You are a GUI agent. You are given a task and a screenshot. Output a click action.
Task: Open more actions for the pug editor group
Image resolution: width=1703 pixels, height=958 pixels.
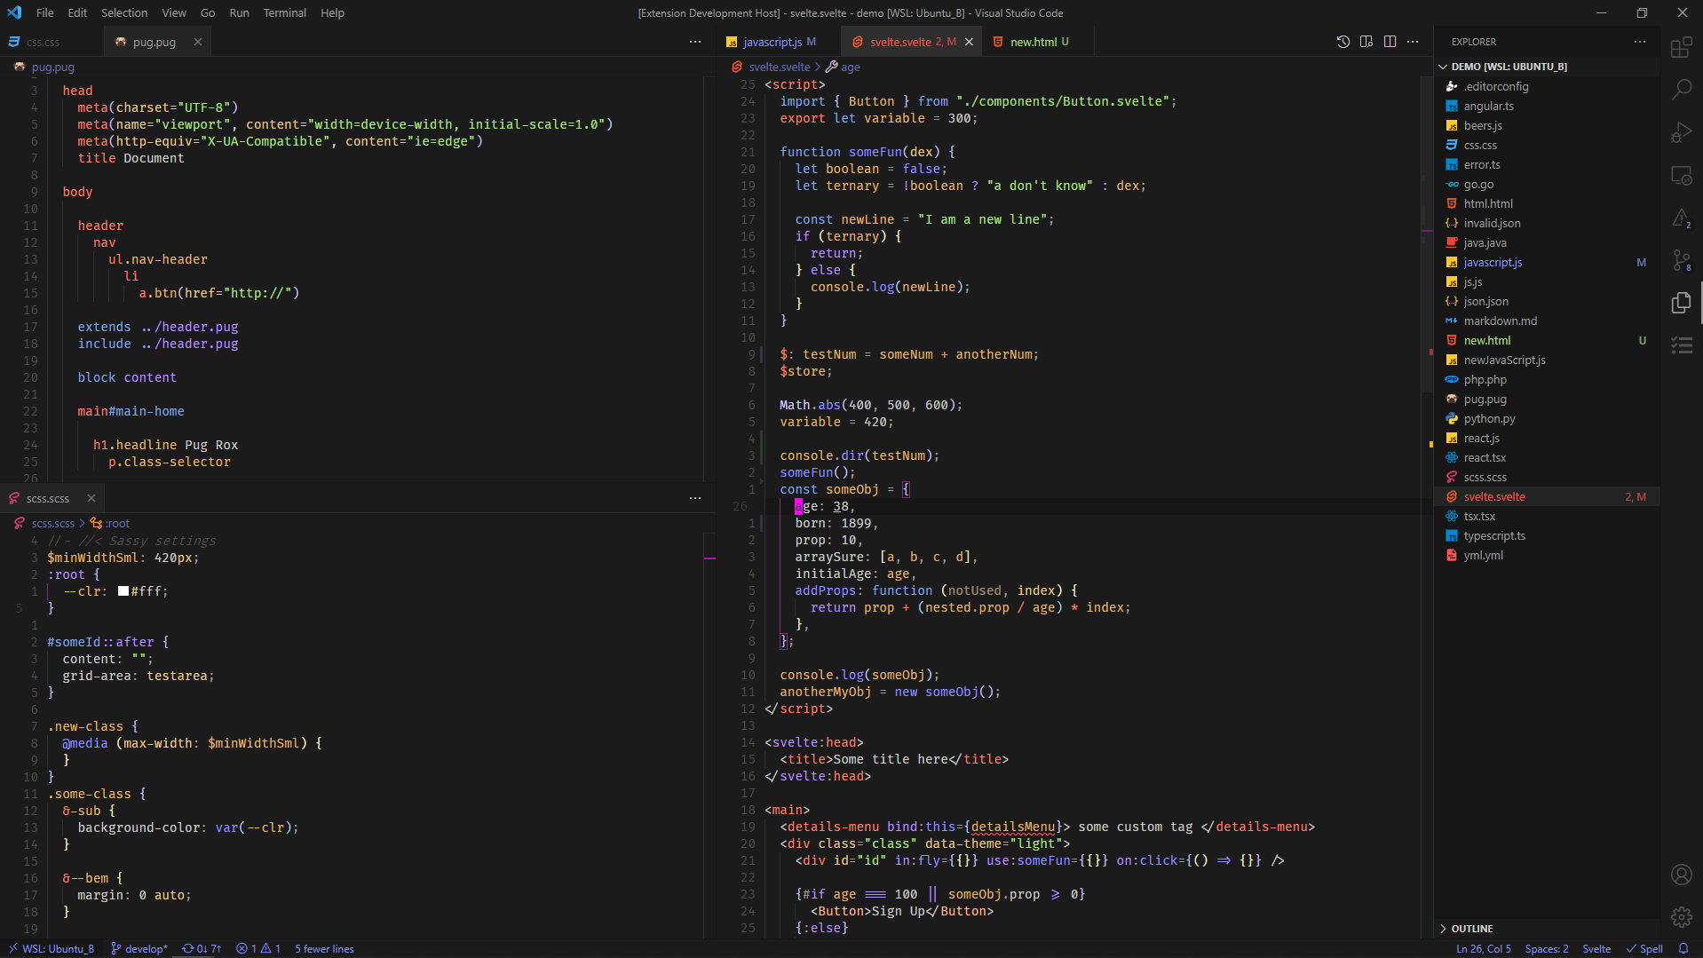coord(695,42)
